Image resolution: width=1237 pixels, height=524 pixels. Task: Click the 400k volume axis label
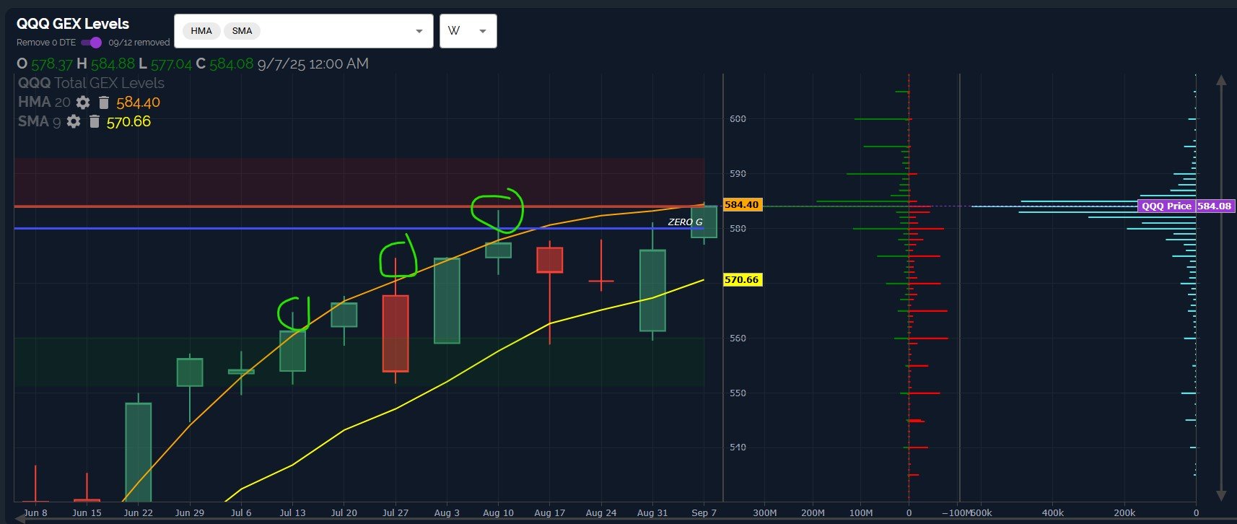[1053, 512]
